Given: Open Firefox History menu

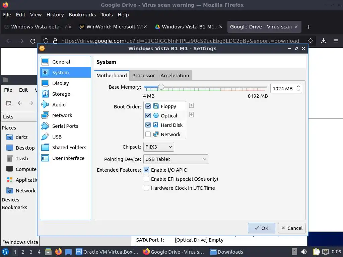Looking at the screenshot, I should coord(55,15).
